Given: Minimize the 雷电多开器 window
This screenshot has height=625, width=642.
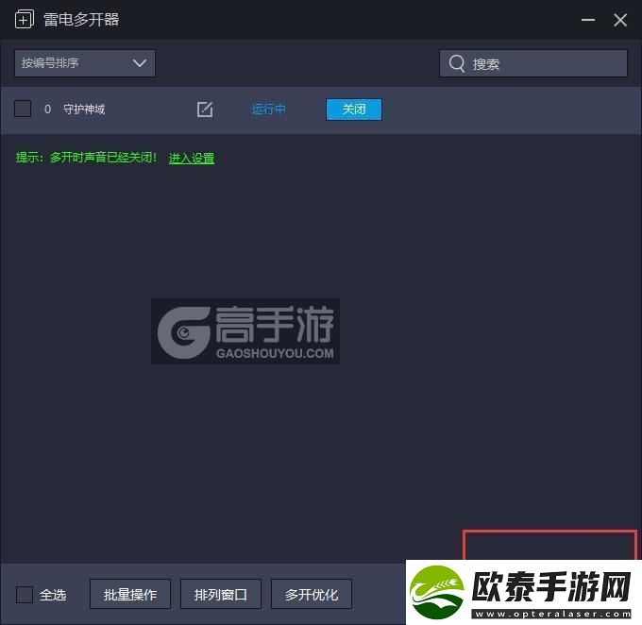Looking at the screenshot, I should tap(588, 20).
